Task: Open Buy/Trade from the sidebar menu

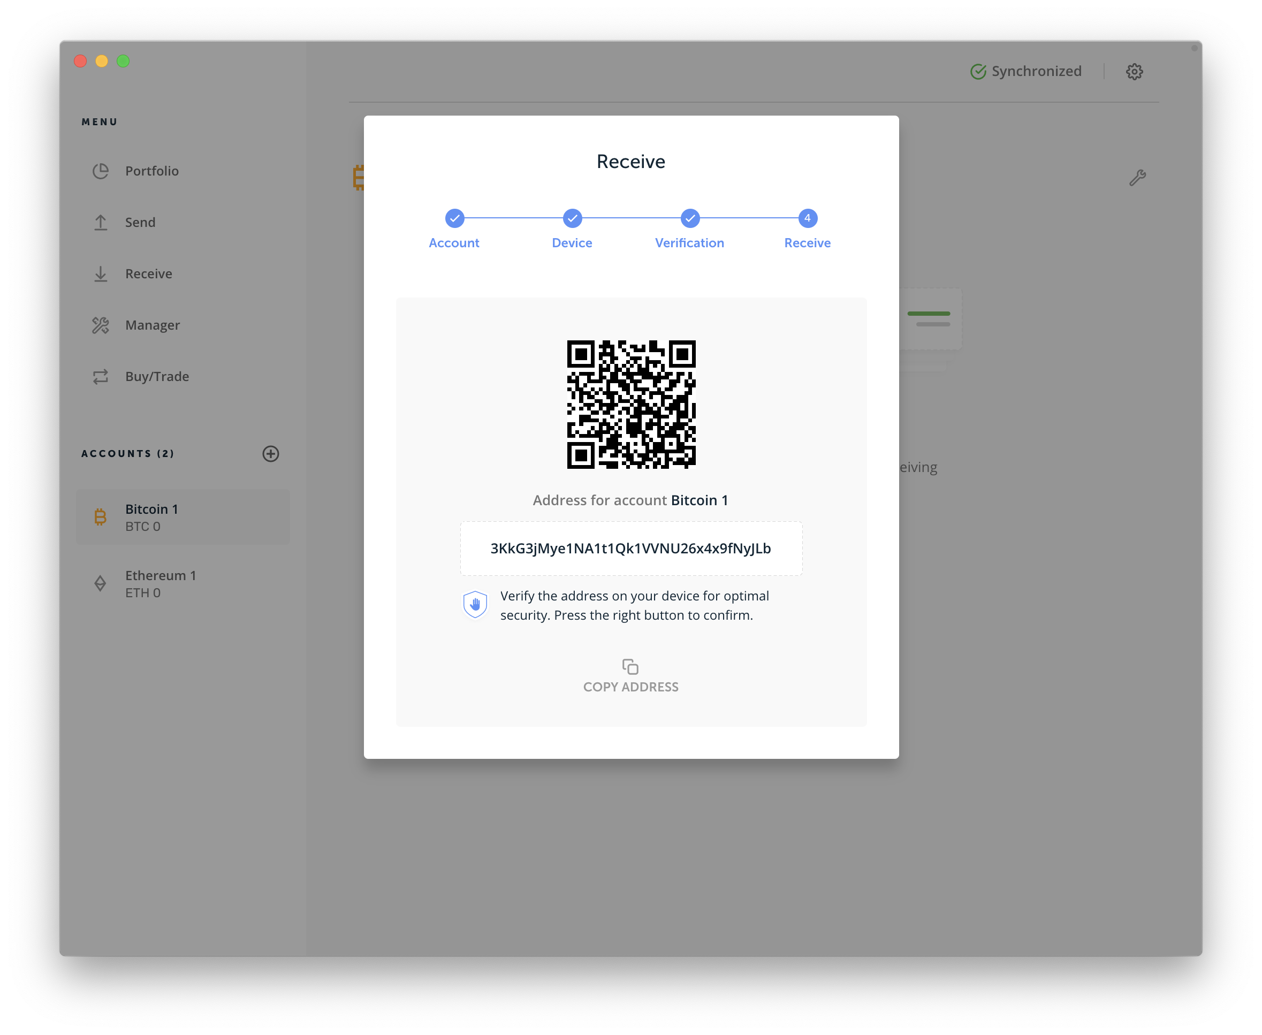Action: coord(157,376)
